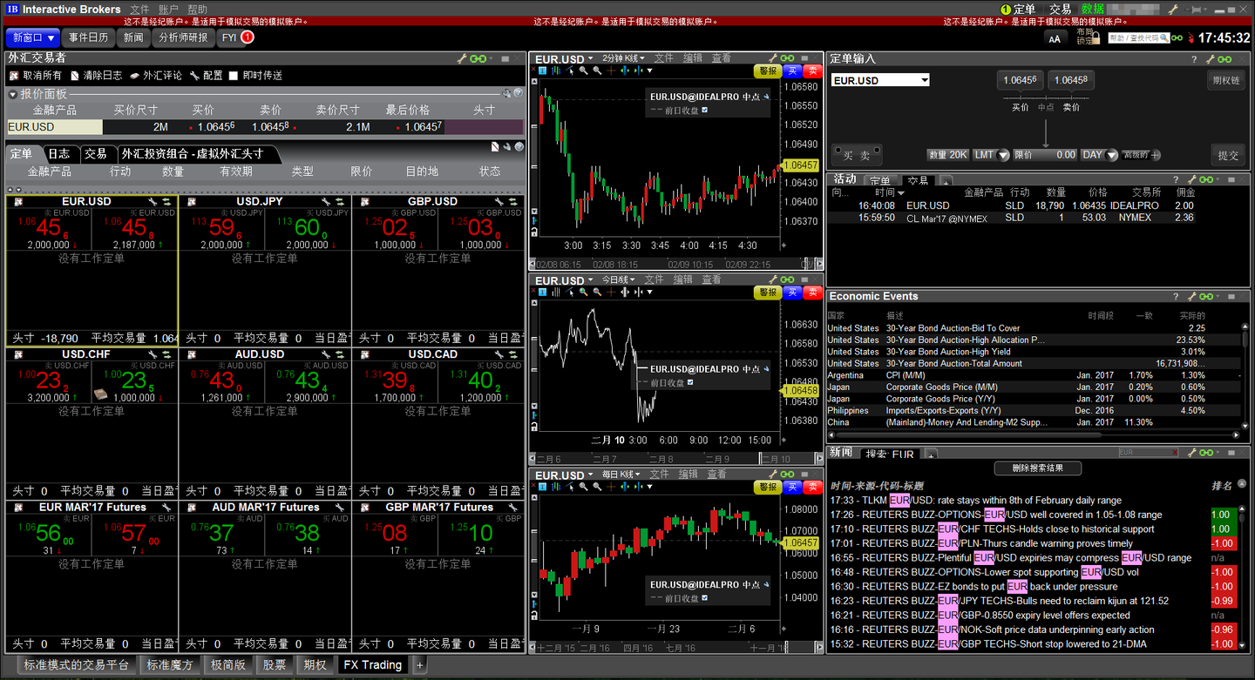Click the 帮助/查找代码 search field
1255x680 pixels.
pyautogui.click(x=1137, y=38)
